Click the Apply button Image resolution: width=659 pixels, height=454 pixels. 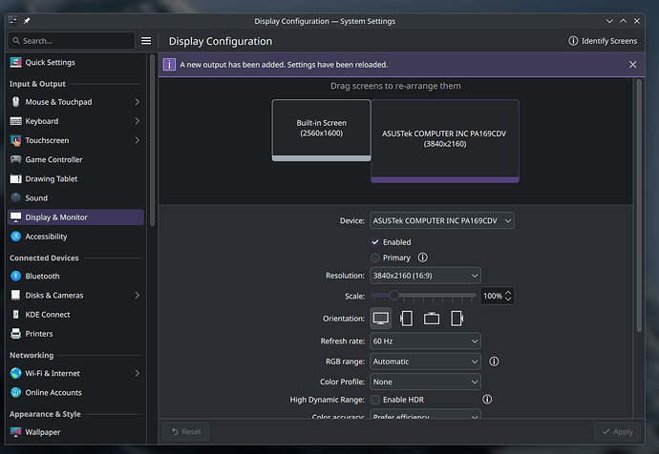(x=617, y=431)
